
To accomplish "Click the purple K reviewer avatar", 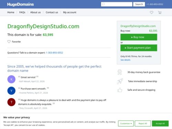I will click(11, 79).
